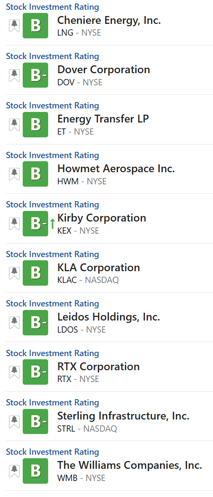Click Stock Investment Rating above Leidos Holdings

[x=52, y=304]
